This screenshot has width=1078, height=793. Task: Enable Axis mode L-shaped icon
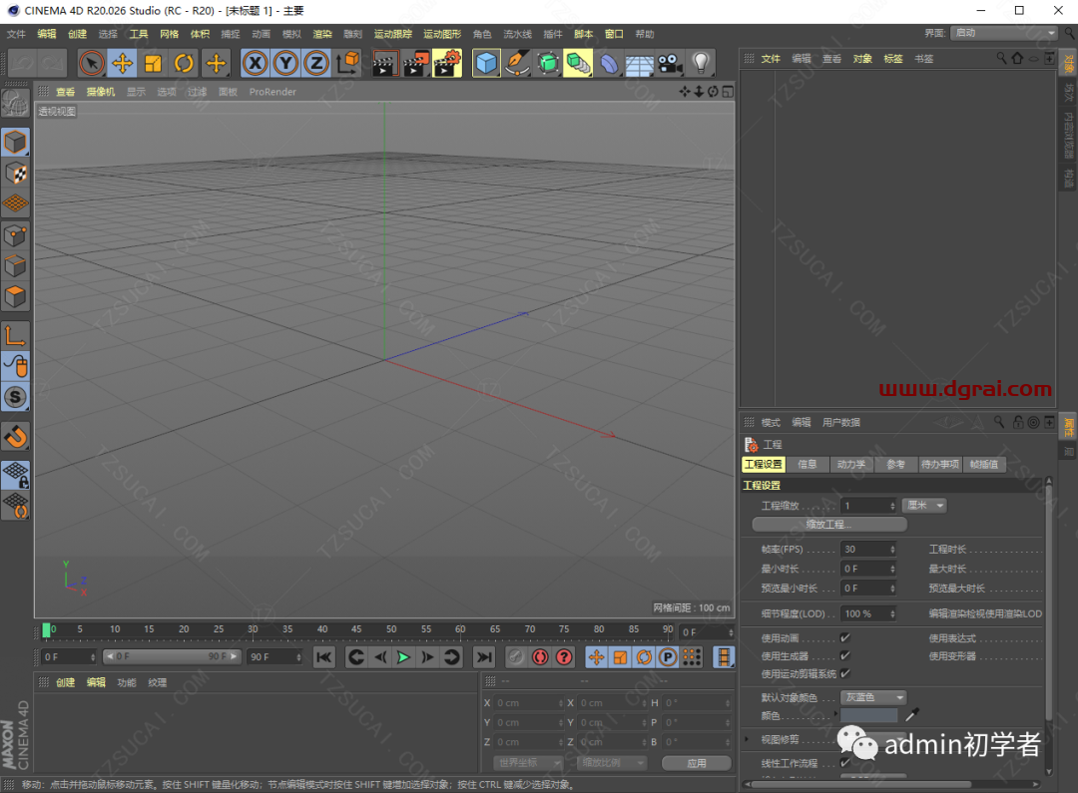tap(16, 335)
